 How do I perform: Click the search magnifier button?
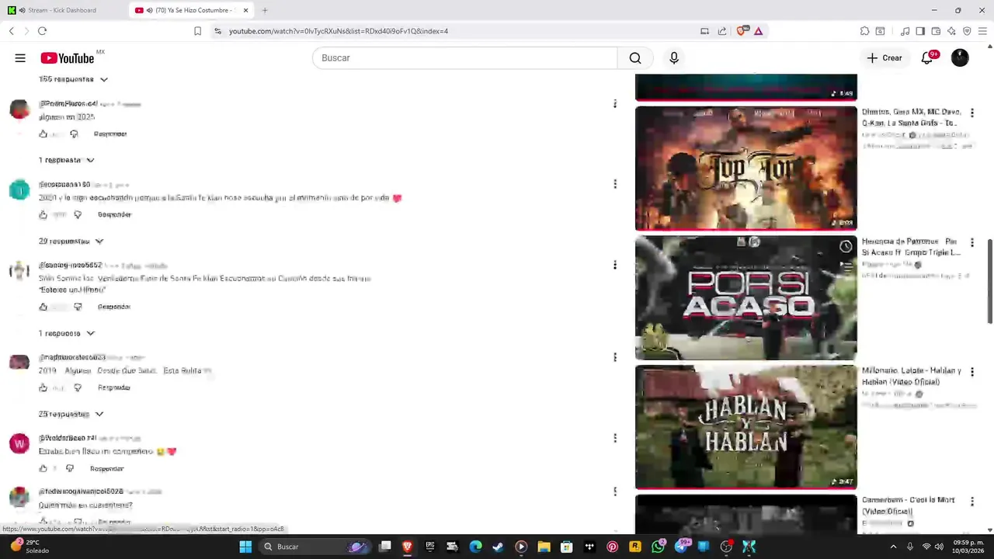(635, 58)
